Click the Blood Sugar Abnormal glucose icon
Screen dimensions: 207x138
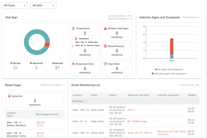point(9,96)
